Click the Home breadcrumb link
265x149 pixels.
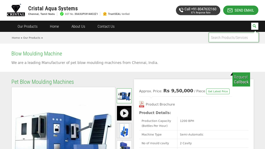16,38
